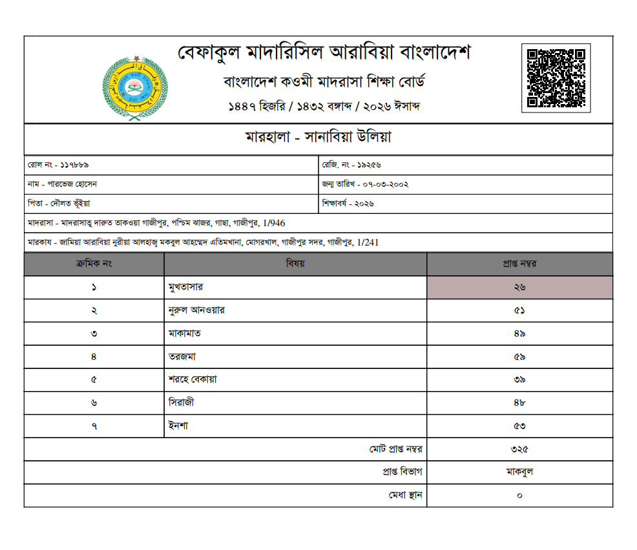Viewport: 637px width, 550px height.
Task: Click the total marks value ৩২৫
Action: click(x=519, y=449)
